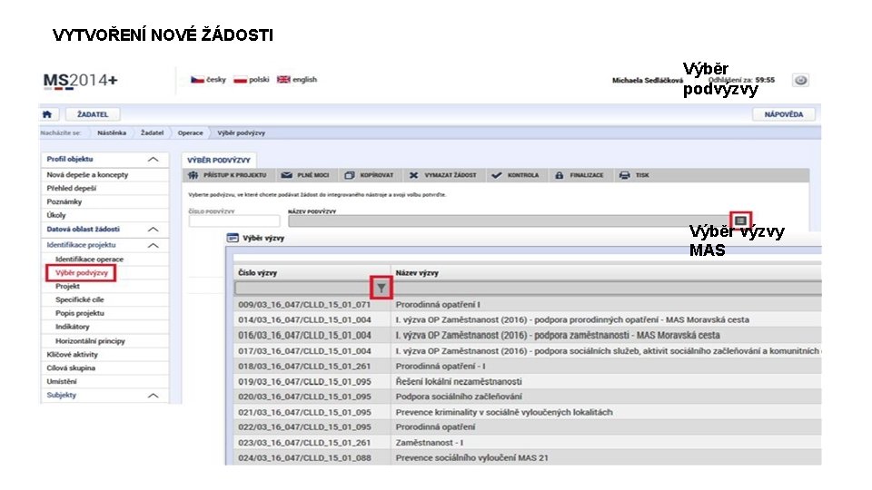Click Vymazat žádost in the toolbar
This screenshot has width=872, height=490.
tap(442, 175)
